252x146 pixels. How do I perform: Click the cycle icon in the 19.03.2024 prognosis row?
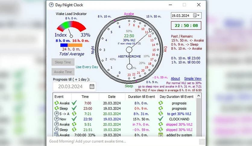click(161, 108)
